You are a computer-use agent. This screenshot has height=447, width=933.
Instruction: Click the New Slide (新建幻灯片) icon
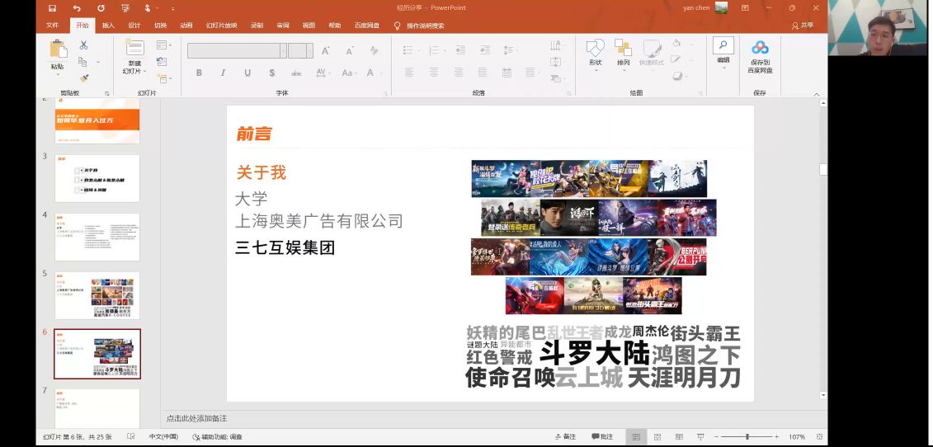pyautogui.click(x=135, y=49)
